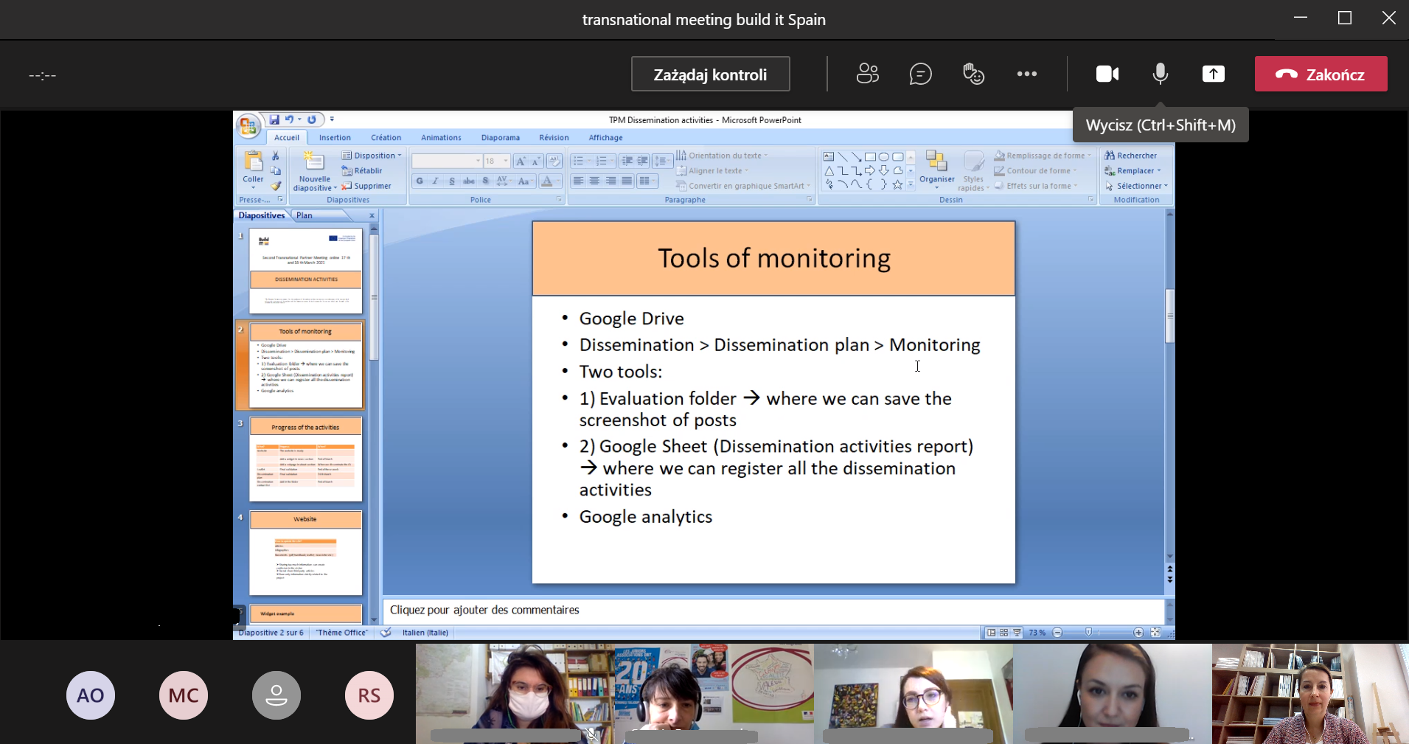
Task: Click the Redo icon in quick access toolbar
Action: (x=312, y=119)
